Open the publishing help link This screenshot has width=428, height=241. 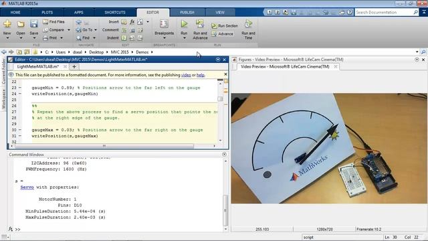pyautogui.click(x=201, y=75)
